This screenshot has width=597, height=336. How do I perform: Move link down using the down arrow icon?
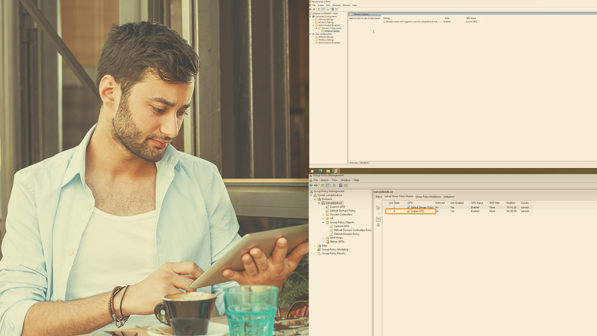click(x=378, y=219)
